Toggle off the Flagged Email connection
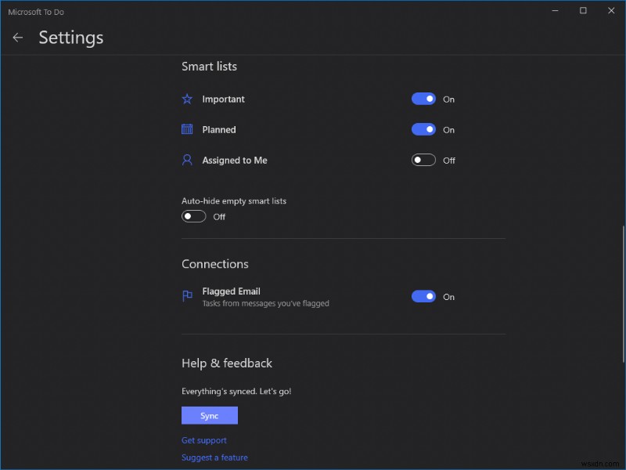Image resolution: width=626 pixels, height=470 pixels. [423, 296]
